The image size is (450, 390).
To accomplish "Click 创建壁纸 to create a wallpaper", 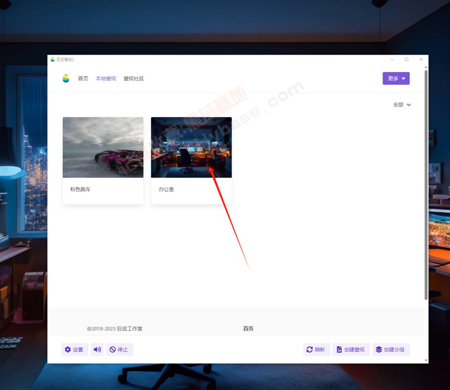I will tap(351, 349).
